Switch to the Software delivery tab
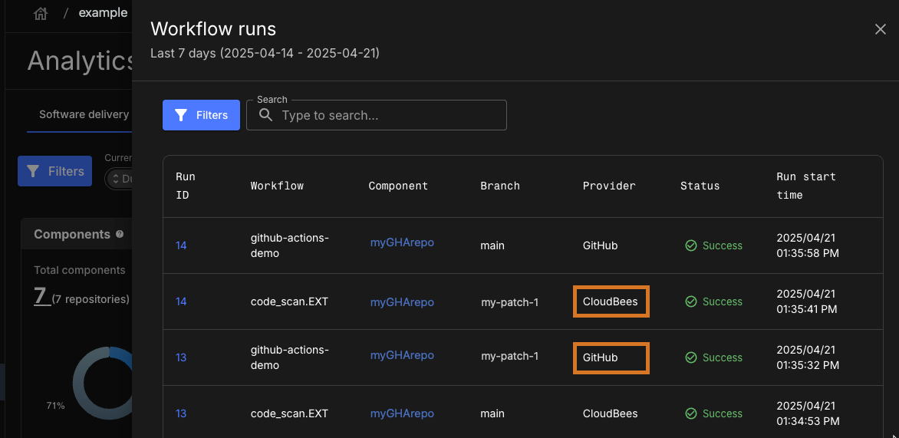The height and width of the screenshot is (438, 899). click(x=84, y=114)
